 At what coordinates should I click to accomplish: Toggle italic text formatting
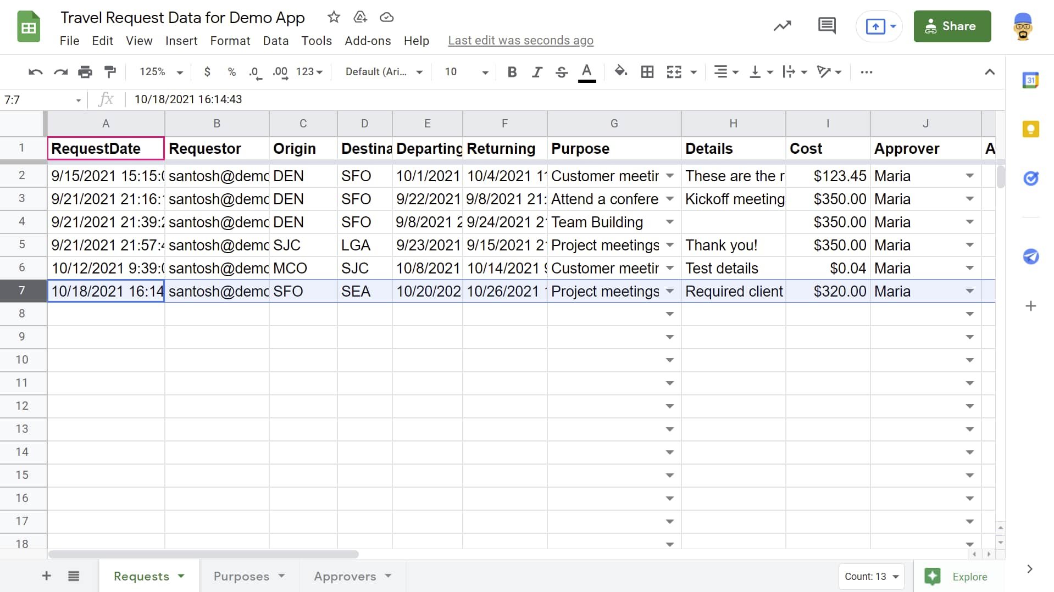537,72
